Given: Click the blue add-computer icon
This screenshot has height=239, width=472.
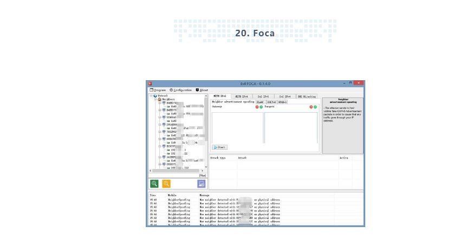Looking at the screenshot, I should point(201,184).
